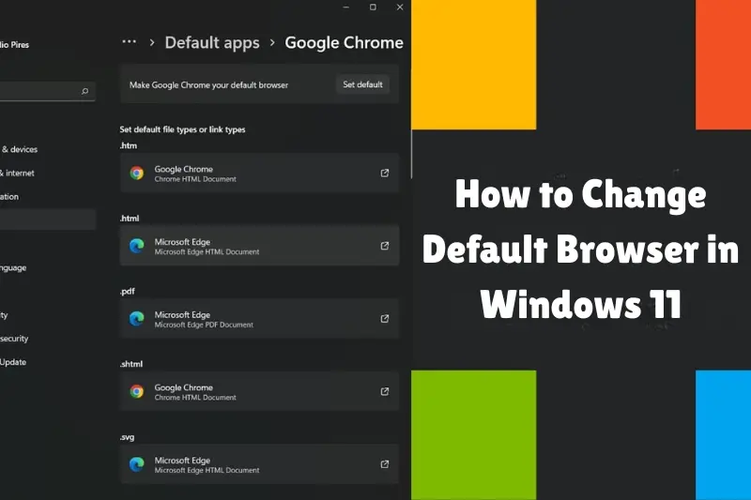Open the sidebar item ending in 'nguage'
This screenshot has width=751, height=500.
pos(13,268)
